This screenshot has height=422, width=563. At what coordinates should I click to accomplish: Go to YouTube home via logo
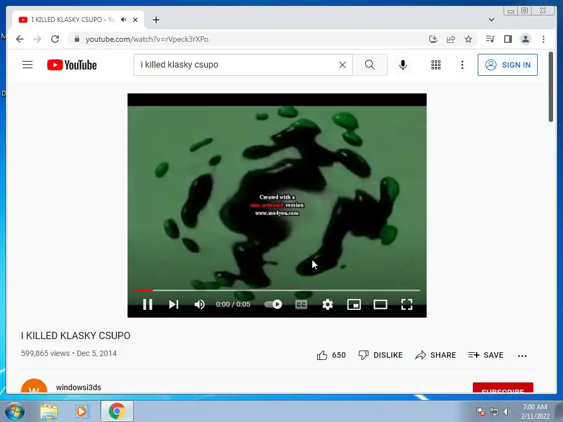tap(72, 65)
